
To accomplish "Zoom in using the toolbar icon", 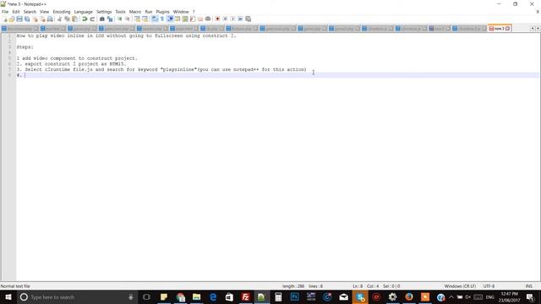I will pos(119,19).
